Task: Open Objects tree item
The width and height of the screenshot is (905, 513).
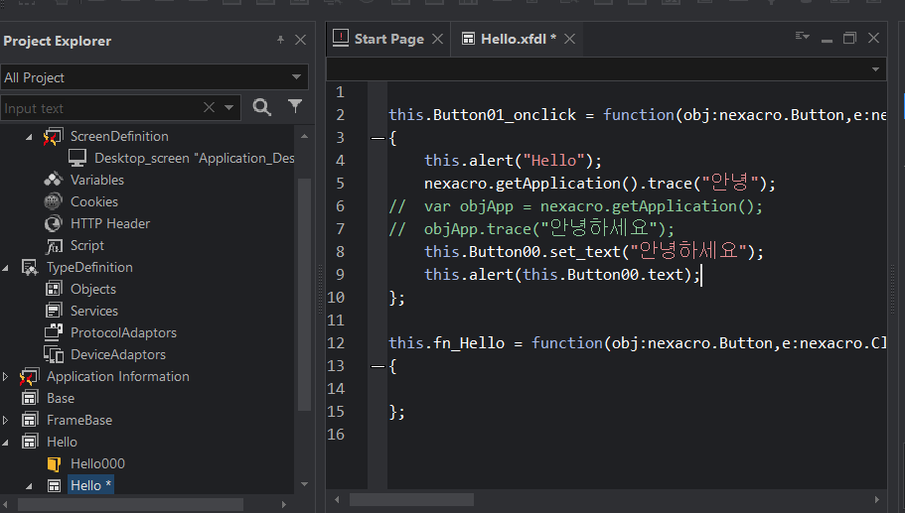Action: (93, 289)
